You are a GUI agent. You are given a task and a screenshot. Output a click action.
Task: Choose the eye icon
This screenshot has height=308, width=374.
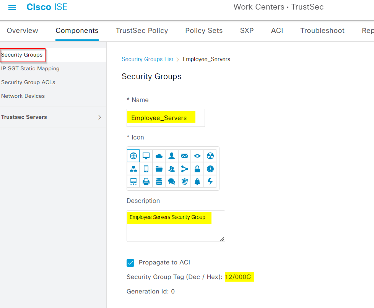click(x=197, y=156)
